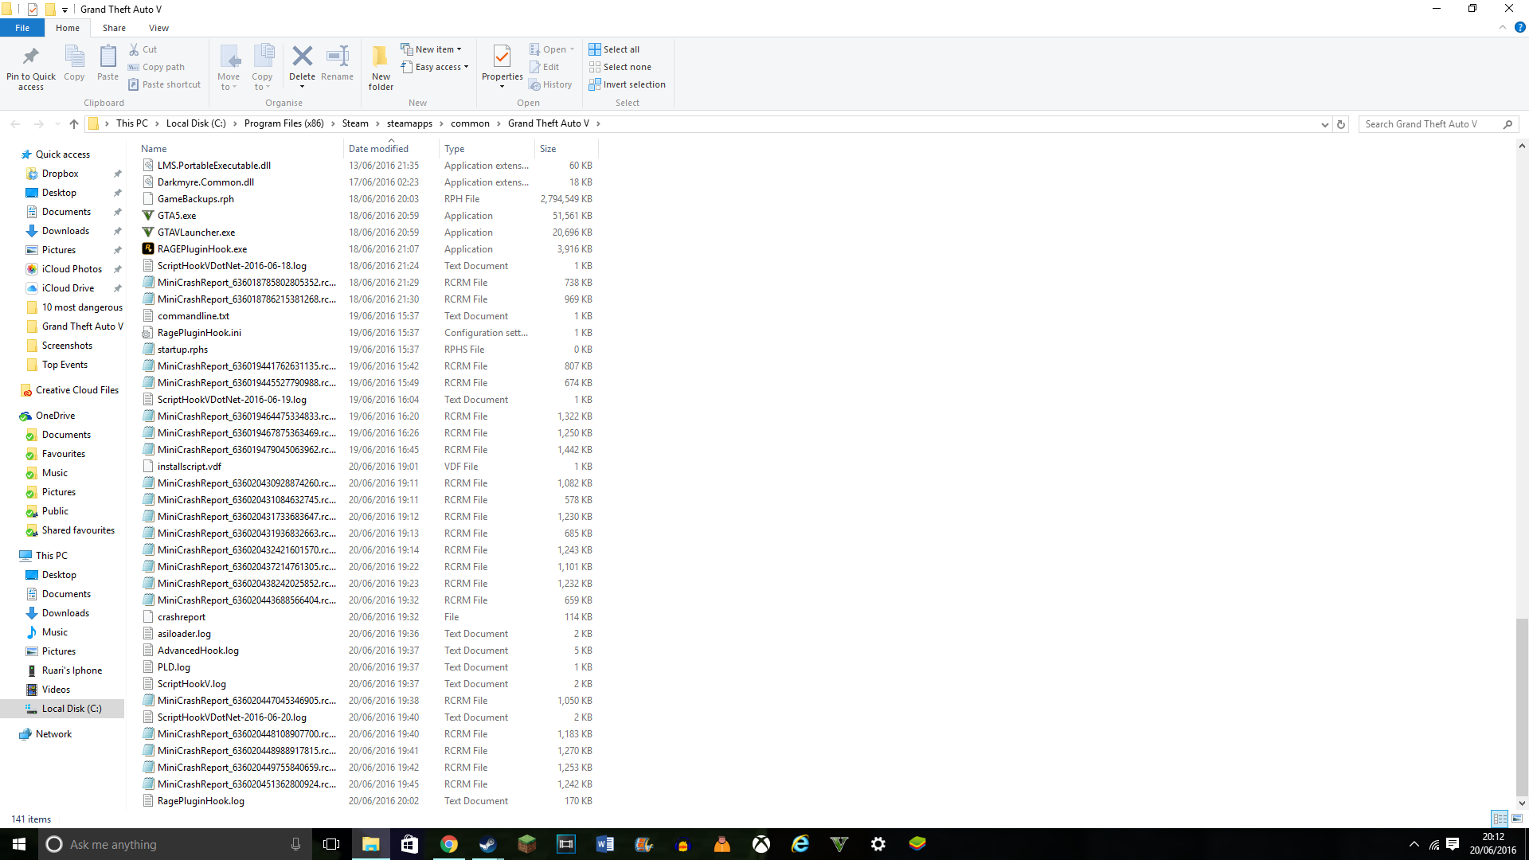Click the Properties icon in the ribbon
This screenshot has height=860, width=1529.
coord(502,57)
